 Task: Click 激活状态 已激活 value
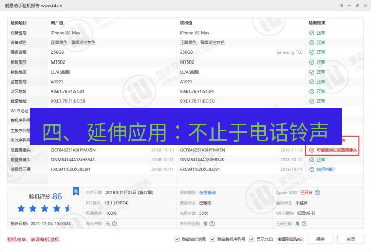click(x=205, y=203)
